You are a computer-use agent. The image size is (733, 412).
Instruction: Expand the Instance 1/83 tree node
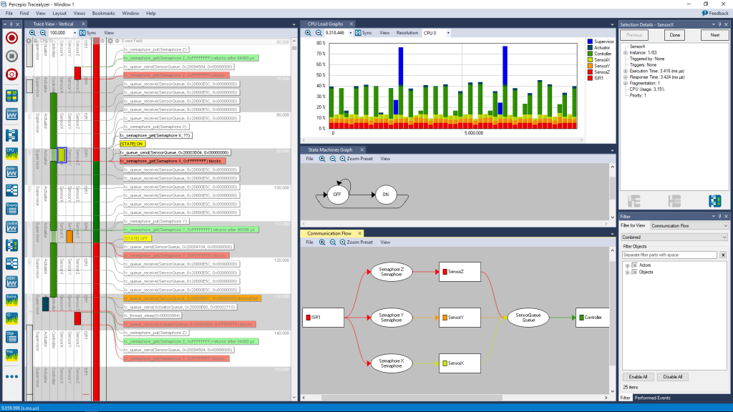[626, 53]
